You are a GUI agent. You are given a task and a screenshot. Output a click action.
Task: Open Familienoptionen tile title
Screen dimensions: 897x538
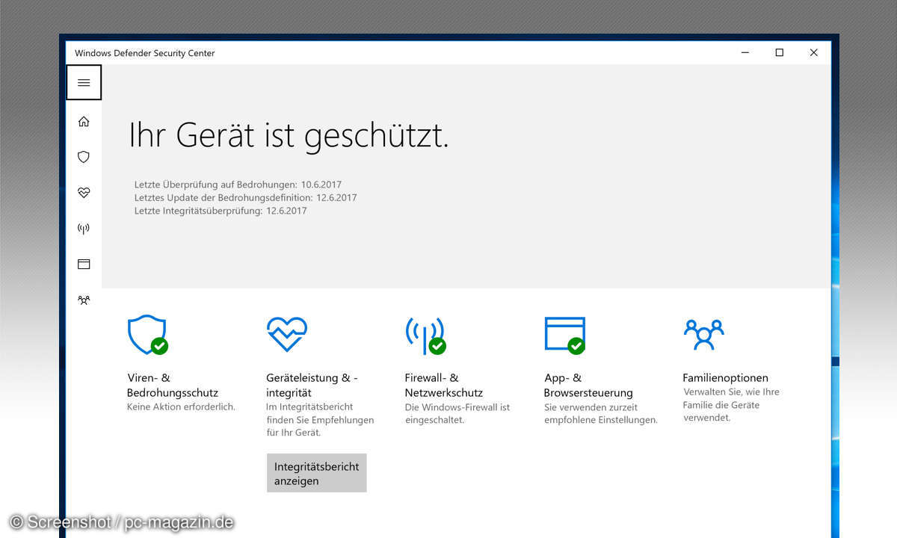(x=725, y=378)
